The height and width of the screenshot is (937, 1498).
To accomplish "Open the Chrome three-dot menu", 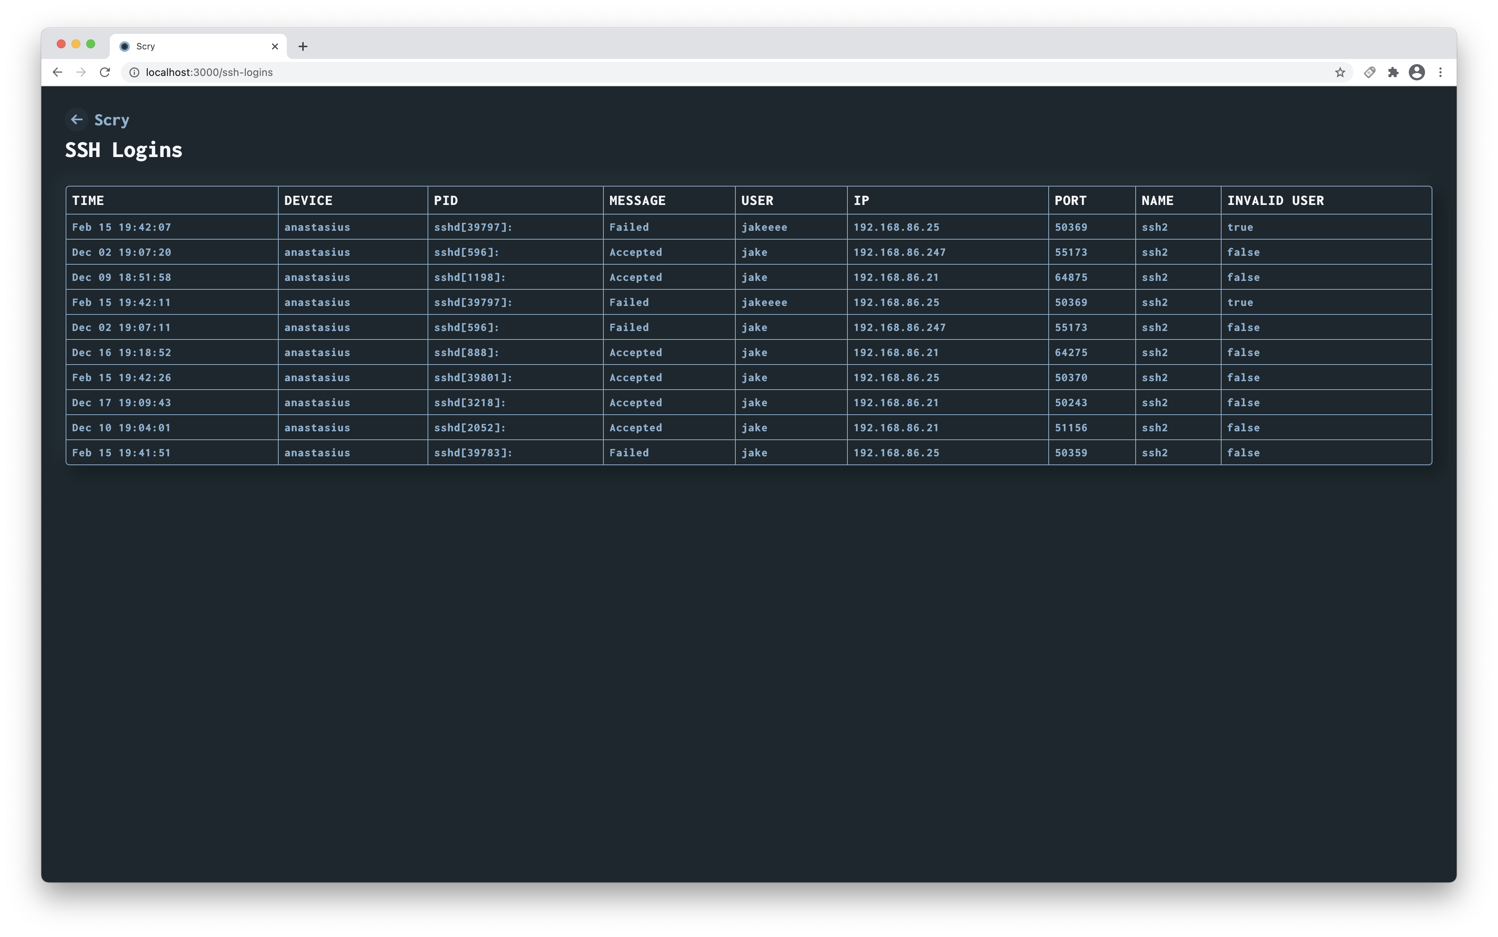I will pos(1440,73).
